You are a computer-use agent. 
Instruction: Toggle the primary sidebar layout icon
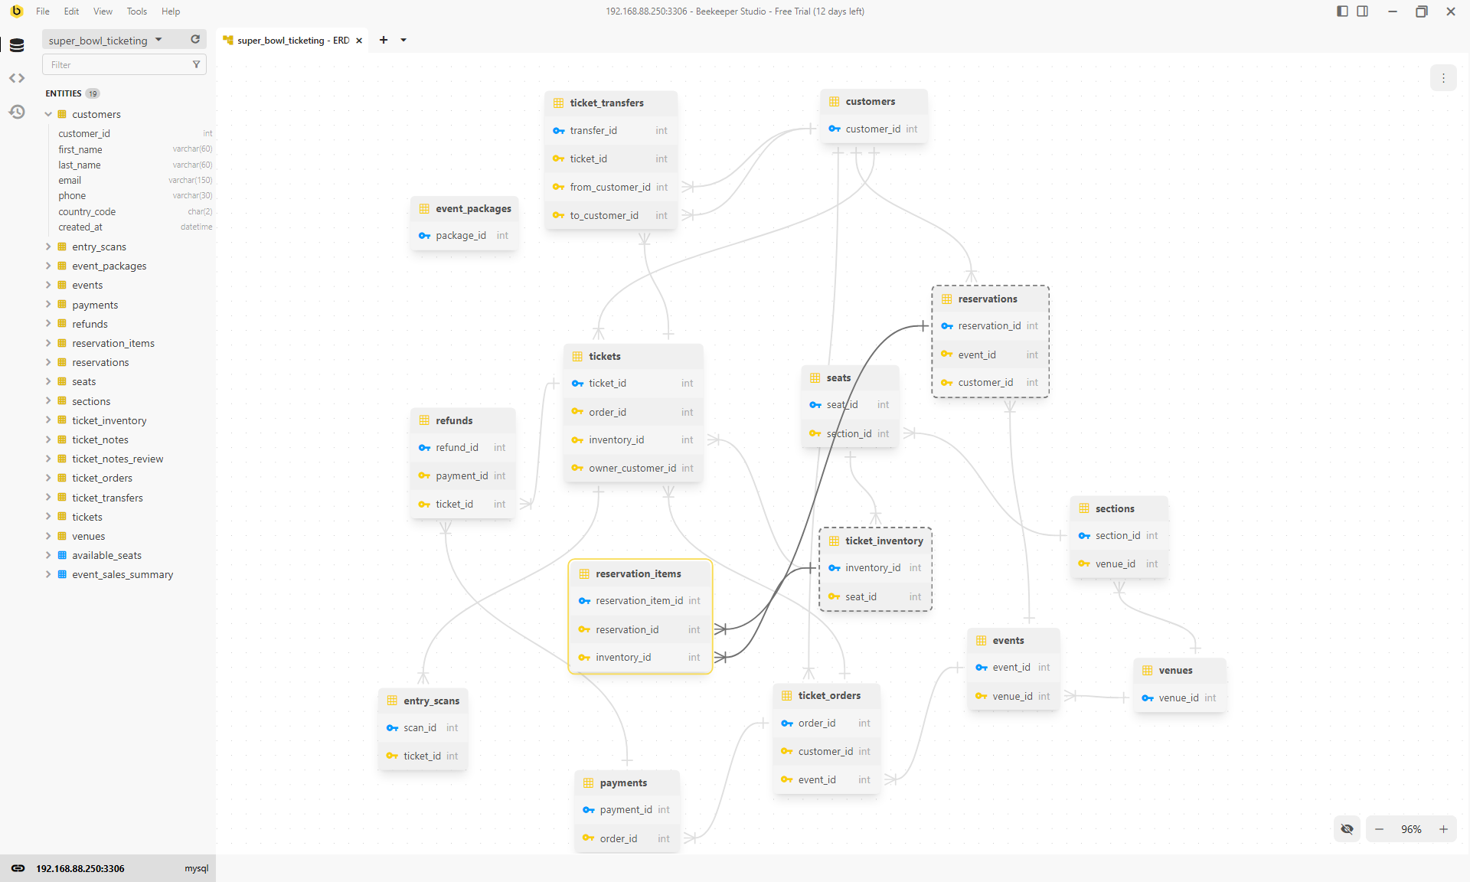pos(1342,11)
